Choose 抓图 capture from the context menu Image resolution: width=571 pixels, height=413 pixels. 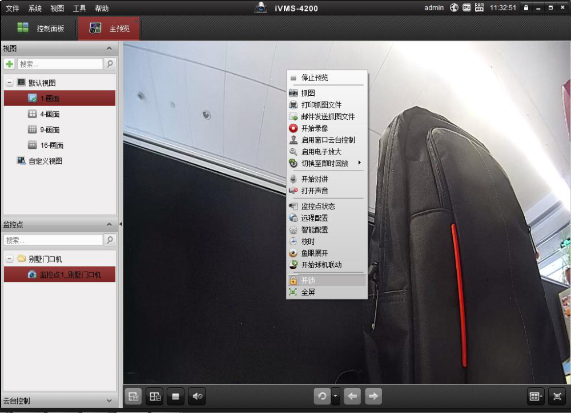tap(327, 93)
